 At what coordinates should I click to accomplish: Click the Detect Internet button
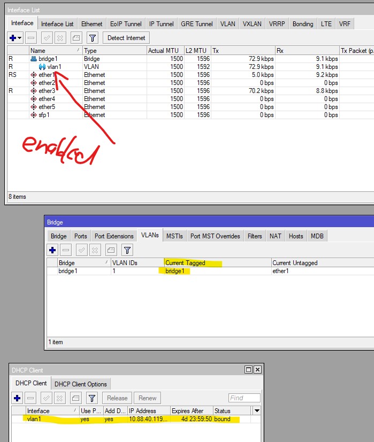point(126,38)
